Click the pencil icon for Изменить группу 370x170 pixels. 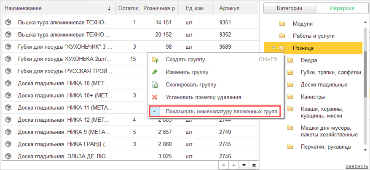[x=155, y=72]
